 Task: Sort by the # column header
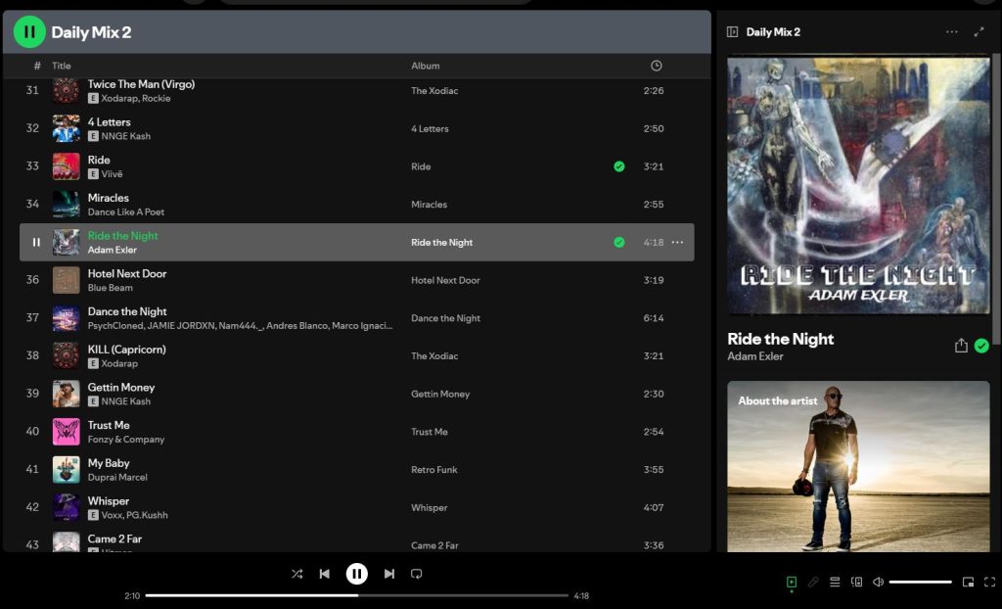click(x=37, y=66)
